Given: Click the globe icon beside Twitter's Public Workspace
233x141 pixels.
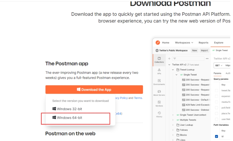Looking at the screenshot, I should [x=157, y=51].
